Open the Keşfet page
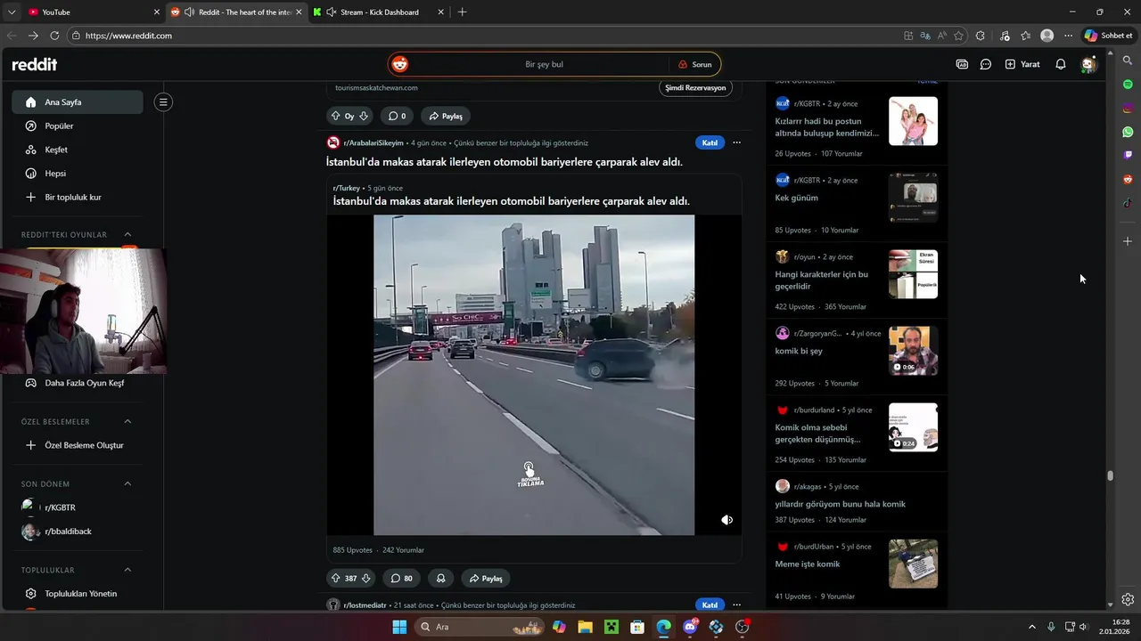Viewport: 1141px width, 641px height. [78, 150]
